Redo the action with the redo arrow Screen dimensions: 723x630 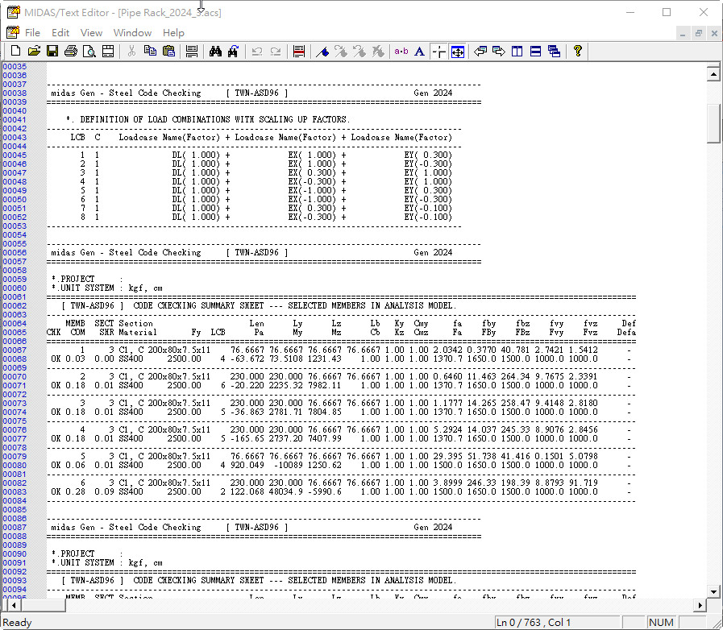(276, 51)
